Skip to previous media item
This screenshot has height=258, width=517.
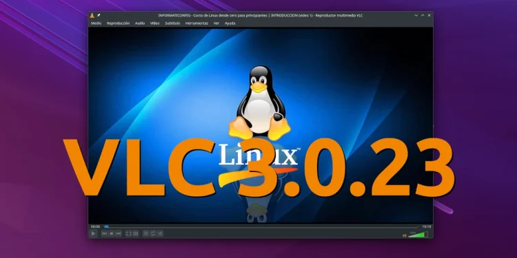pyautogui.click(x=105, y=233)
